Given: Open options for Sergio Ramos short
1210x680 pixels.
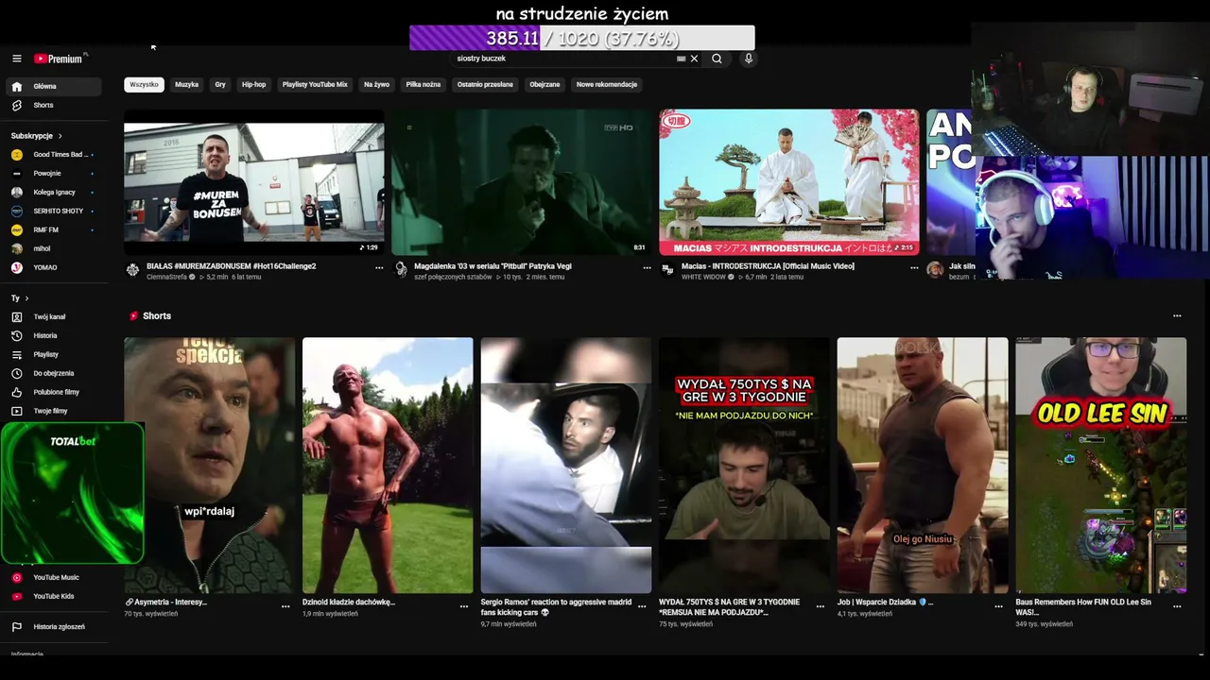Looking at the screenshot, I should (642, 606).
